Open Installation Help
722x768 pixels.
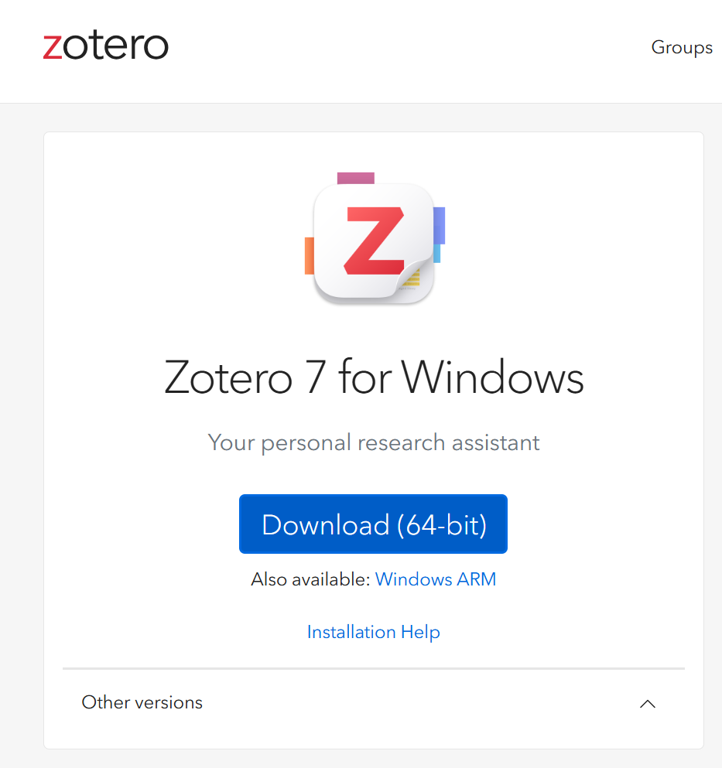[373, 632]
